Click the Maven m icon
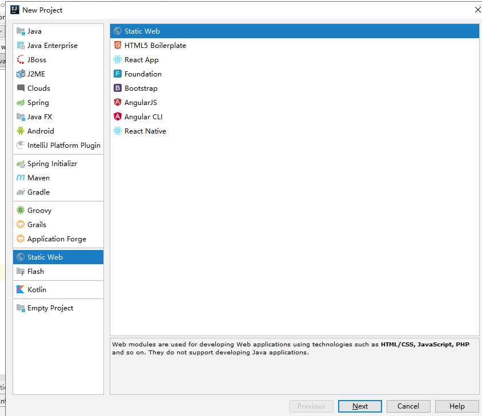 pos(21,178)
